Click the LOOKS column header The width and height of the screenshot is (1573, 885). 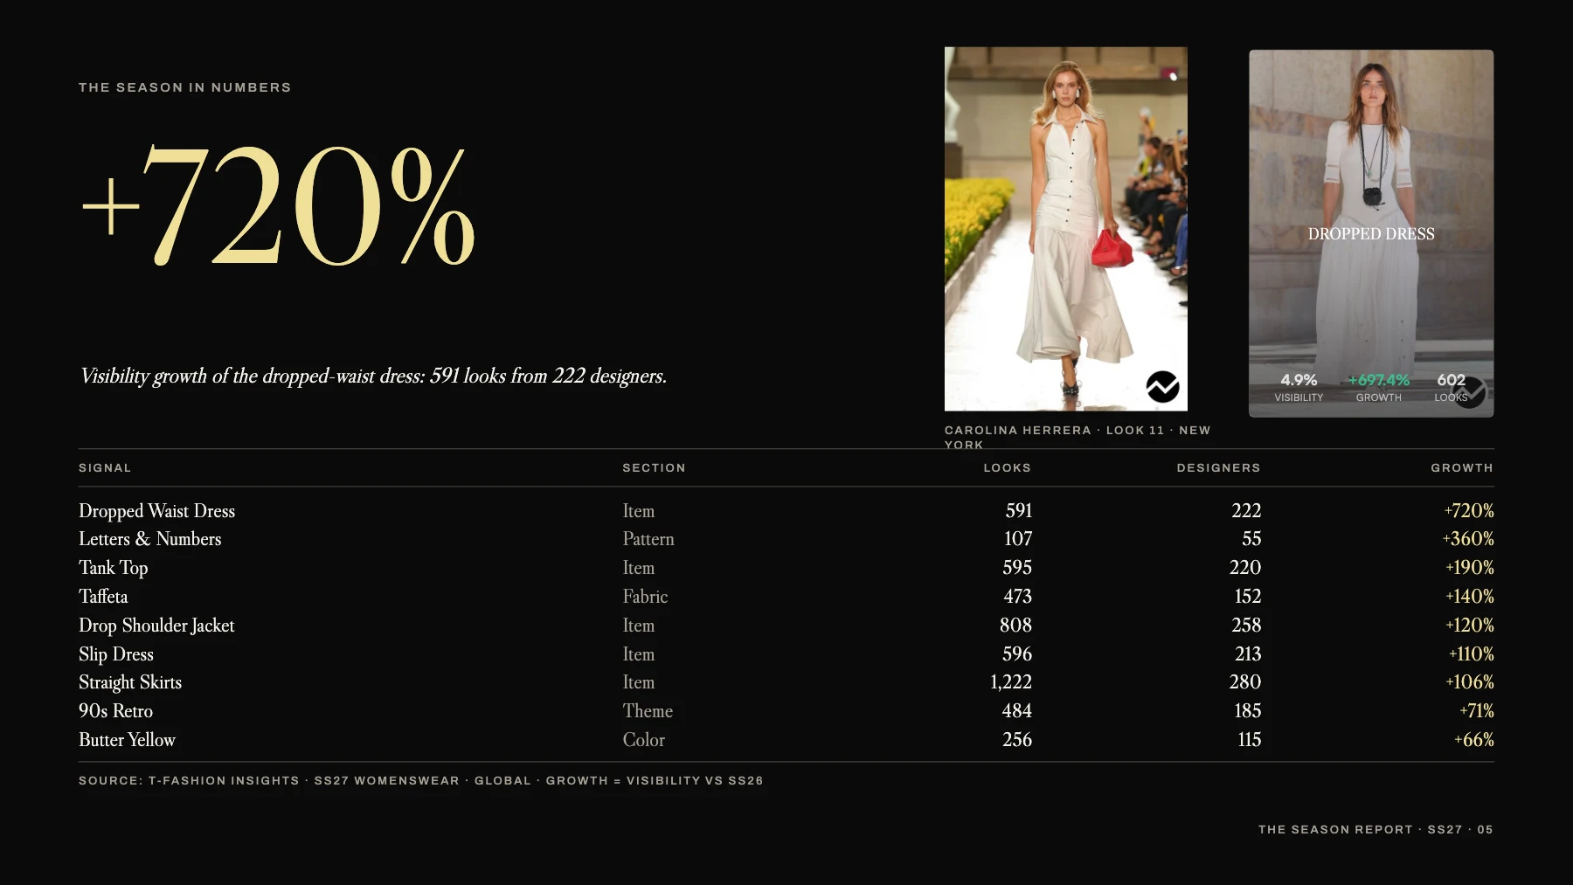click(1008, 468)
